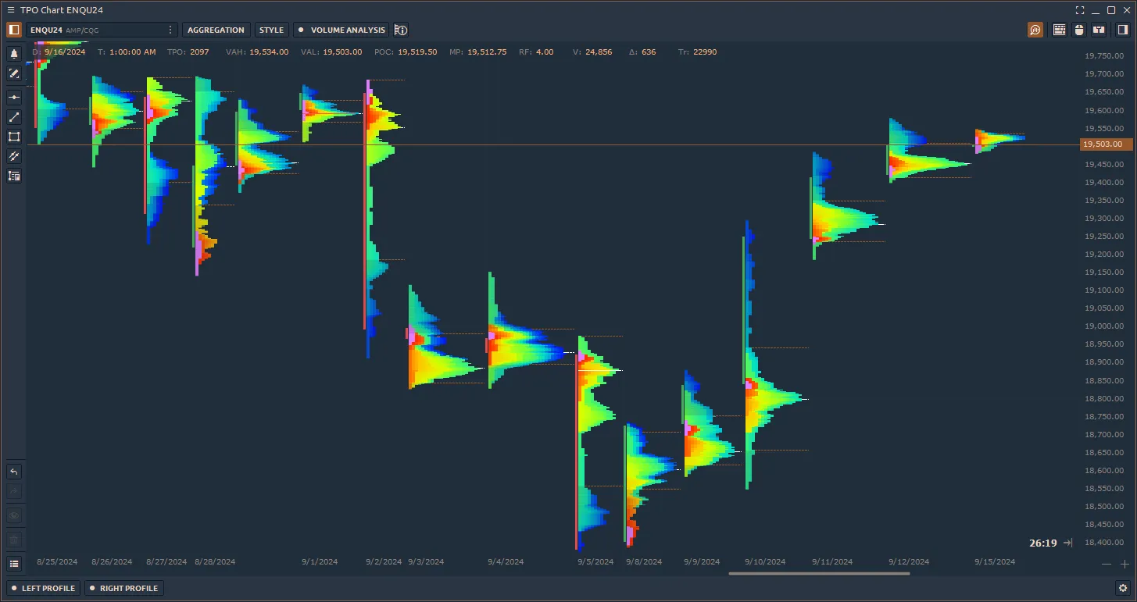This screenshot has height=602, width=1137.
Task: Toggle the Right Profile option
Action: [123, 588]
